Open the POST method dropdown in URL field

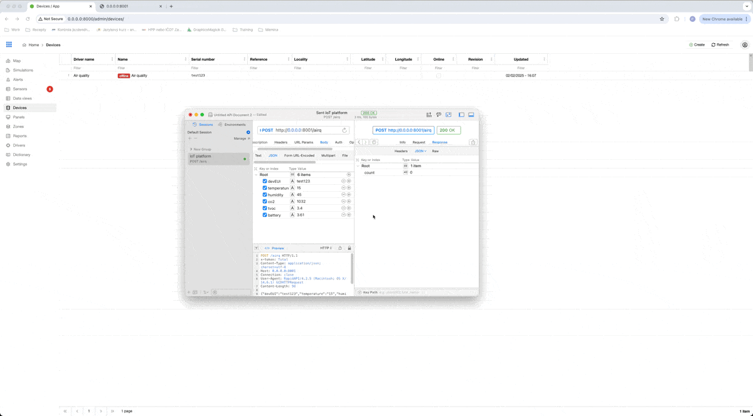[x=266, y=130]
